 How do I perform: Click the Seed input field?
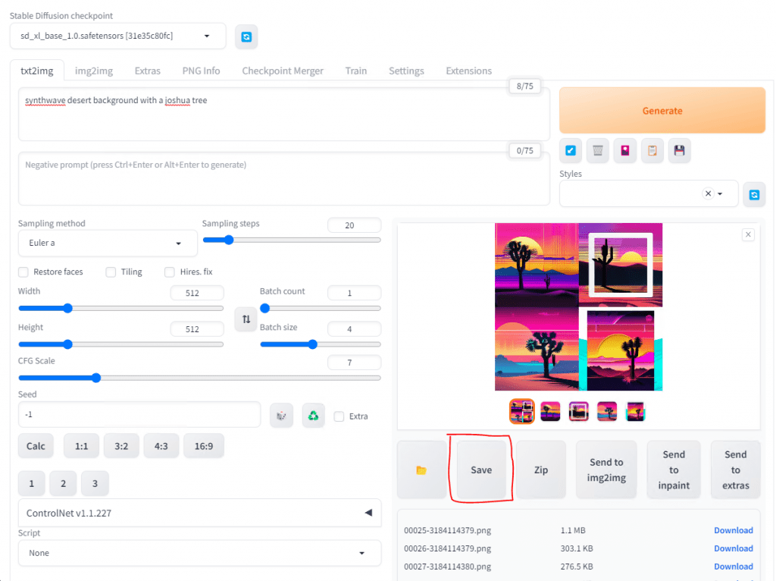(x=139, y=415)
